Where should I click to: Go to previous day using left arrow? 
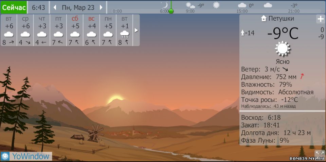tap(55, 7)
